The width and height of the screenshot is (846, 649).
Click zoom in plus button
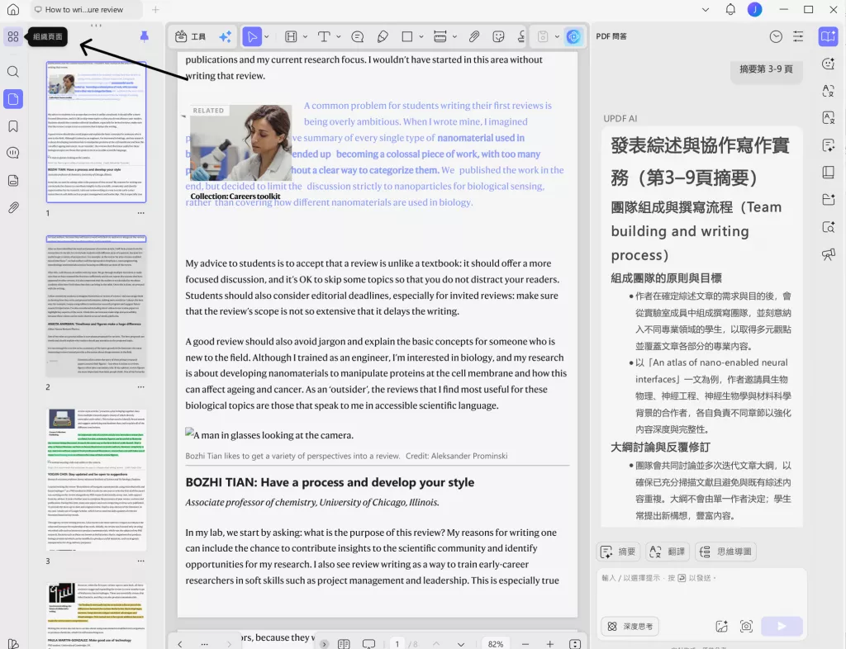tap(549, 643)
